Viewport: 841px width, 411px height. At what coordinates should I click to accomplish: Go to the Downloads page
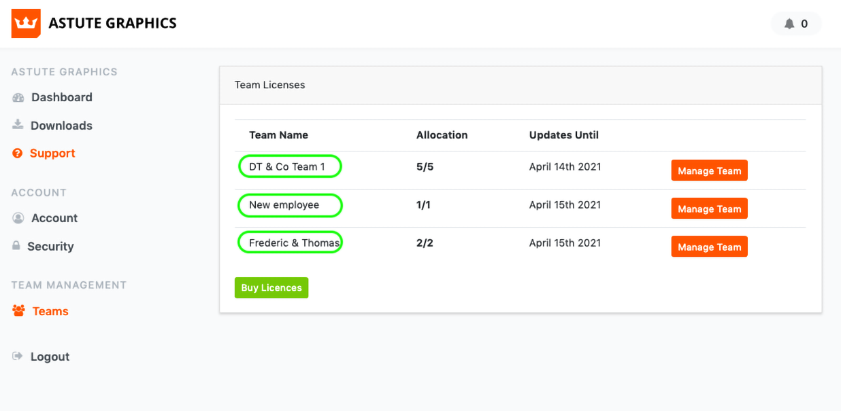(x=61, y=126)
